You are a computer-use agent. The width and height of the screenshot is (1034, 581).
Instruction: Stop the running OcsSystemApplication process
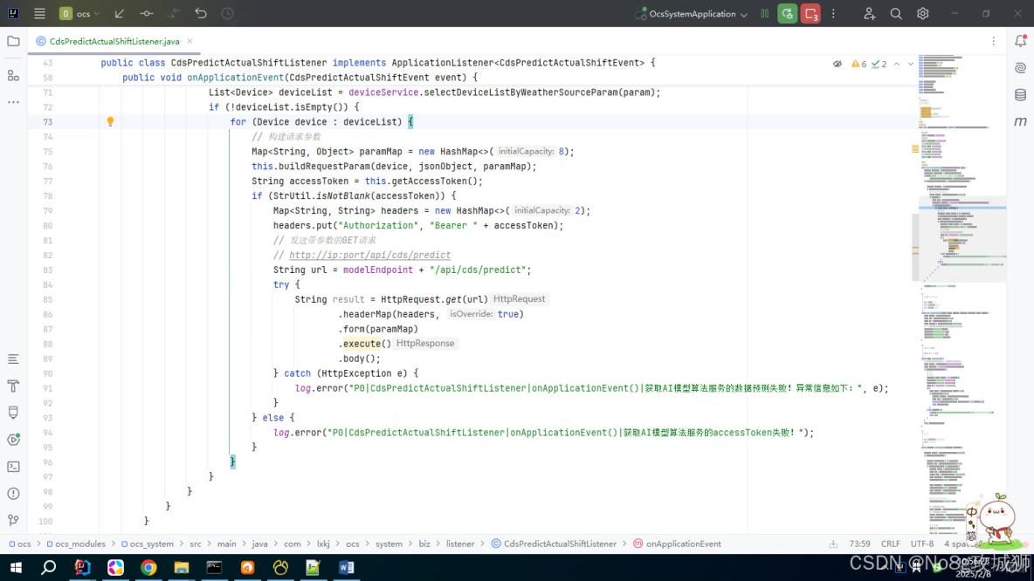coord(811,13)
